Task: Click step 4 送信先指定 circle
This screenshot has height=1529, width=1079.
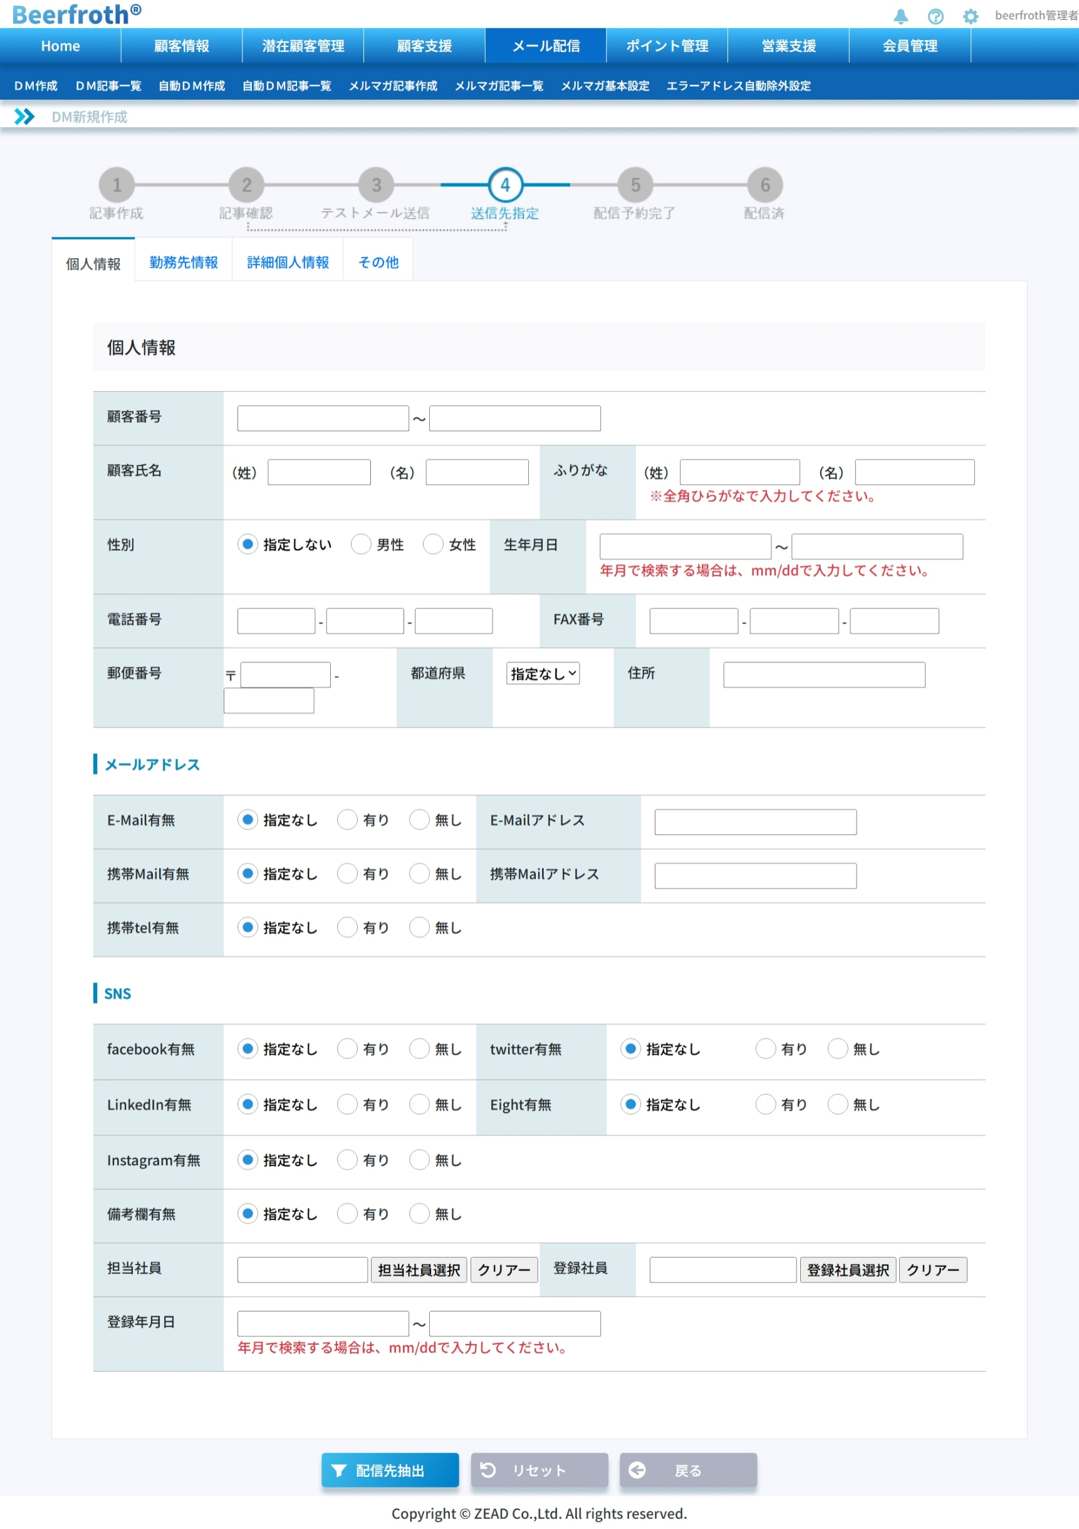Action: (506, 184)
